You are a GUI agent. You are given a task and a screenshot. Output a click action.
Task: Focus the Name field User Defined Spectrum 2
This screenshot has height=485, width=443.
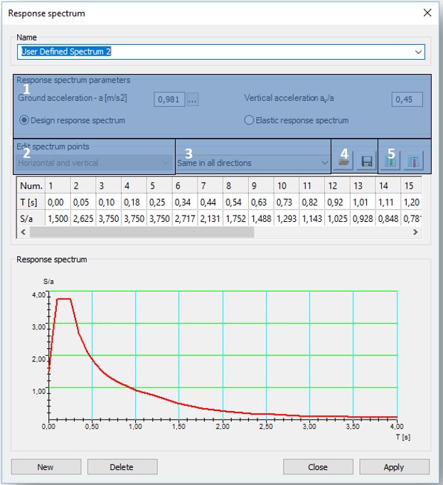(221, 52)
